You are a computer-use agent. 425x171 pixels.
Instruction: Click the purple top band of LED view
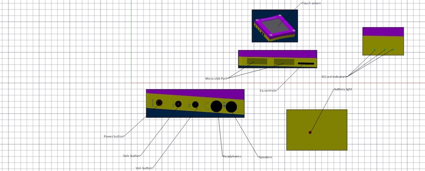383,32
